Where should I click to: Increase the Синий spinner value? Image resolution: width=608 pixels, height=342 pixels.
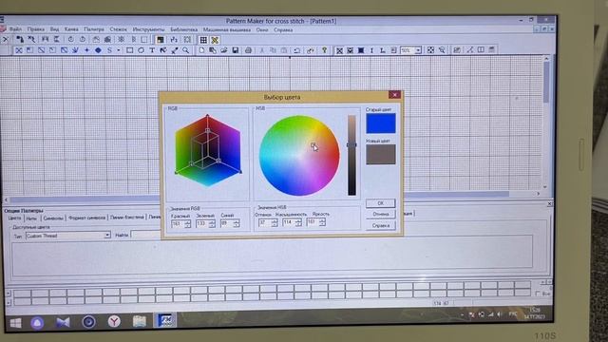pyautogui.click(x=237, y=221)
